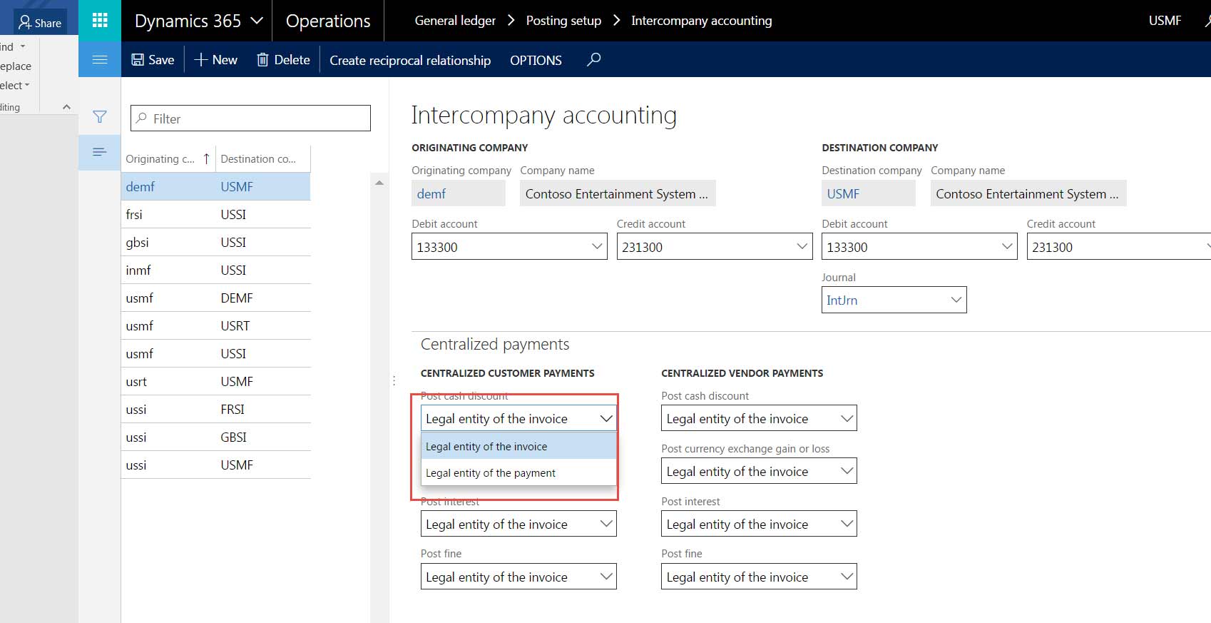Toggle the hamburger navigation pane icon
Image resolution: width=1211 pixels, height=623 pixels.
pos(100,59)
